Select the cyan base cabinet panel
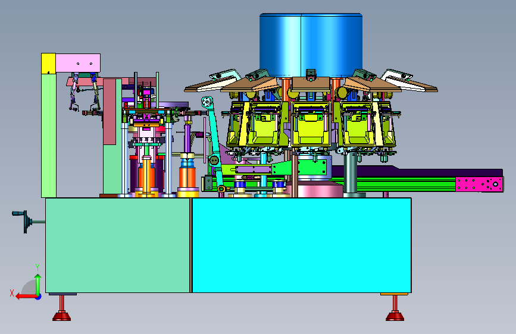This screenshot has width=516, height=334. (x=301, y=245)
